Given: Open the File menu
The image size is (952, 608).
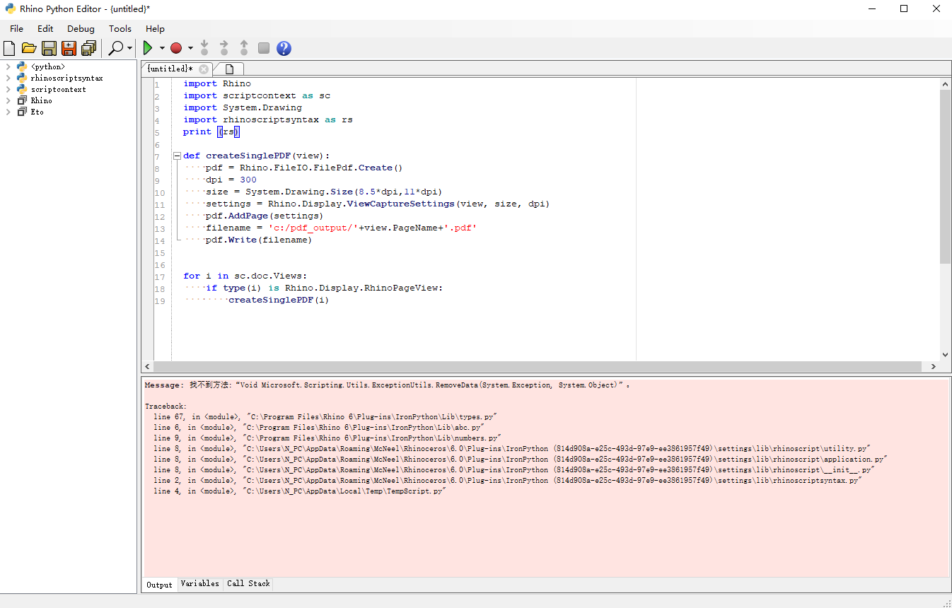Looking at the screenshot, I should click(x=16, y=29).
